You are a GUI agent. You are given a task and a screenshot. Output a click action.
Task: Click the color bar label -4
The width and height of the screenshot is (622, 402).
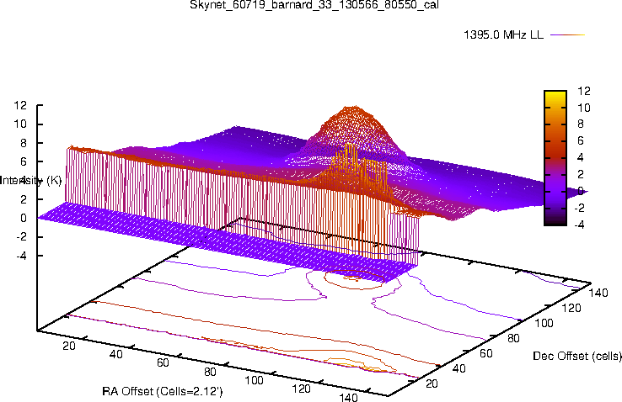click(x=579, y=225)
